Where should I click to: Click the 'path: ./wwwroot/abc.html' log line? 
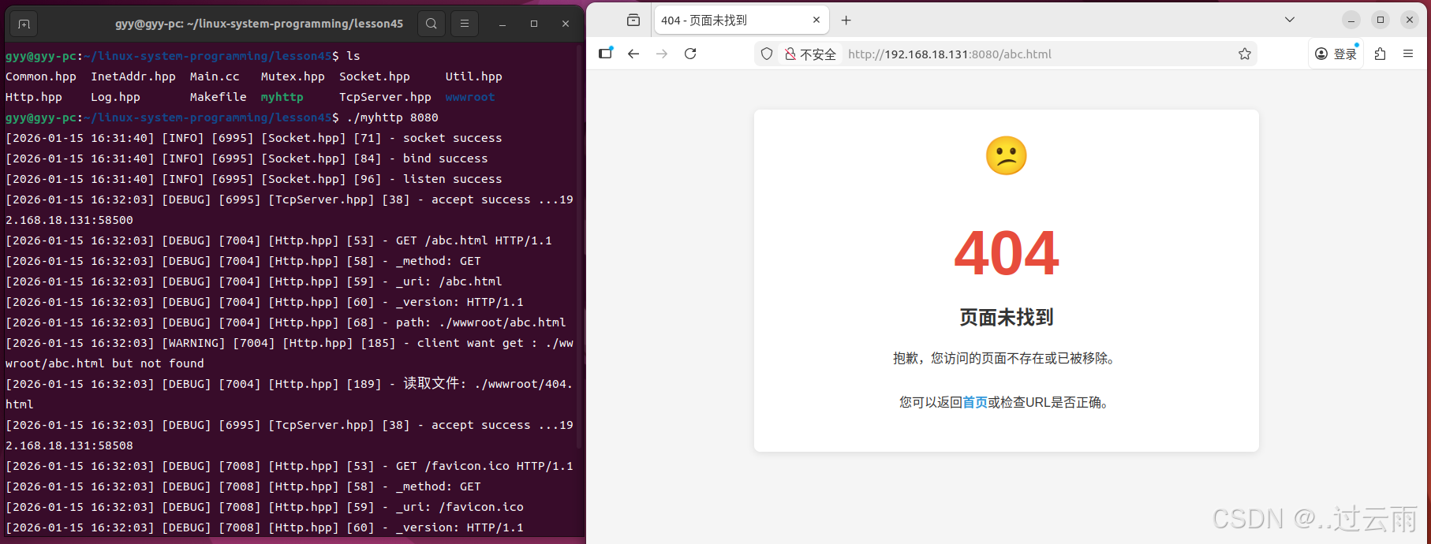point(286,322)
